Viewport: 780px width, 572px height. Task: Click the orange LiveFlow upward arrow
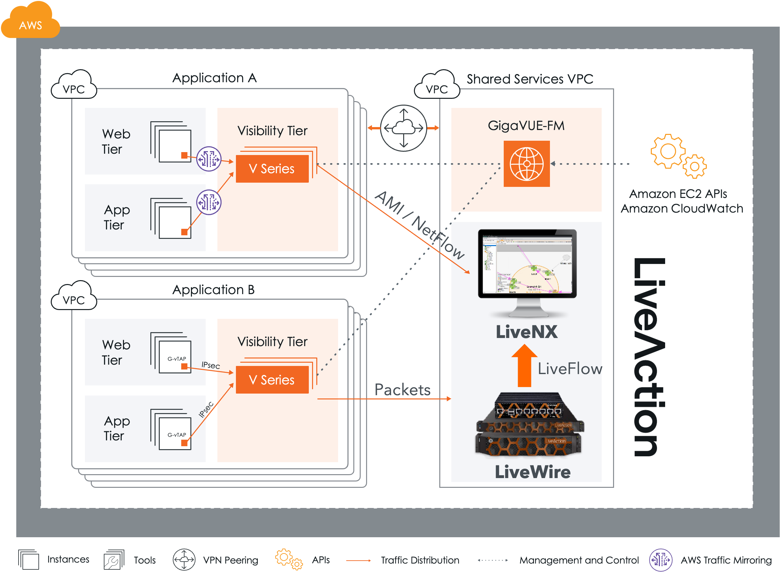tap(524, 366)
